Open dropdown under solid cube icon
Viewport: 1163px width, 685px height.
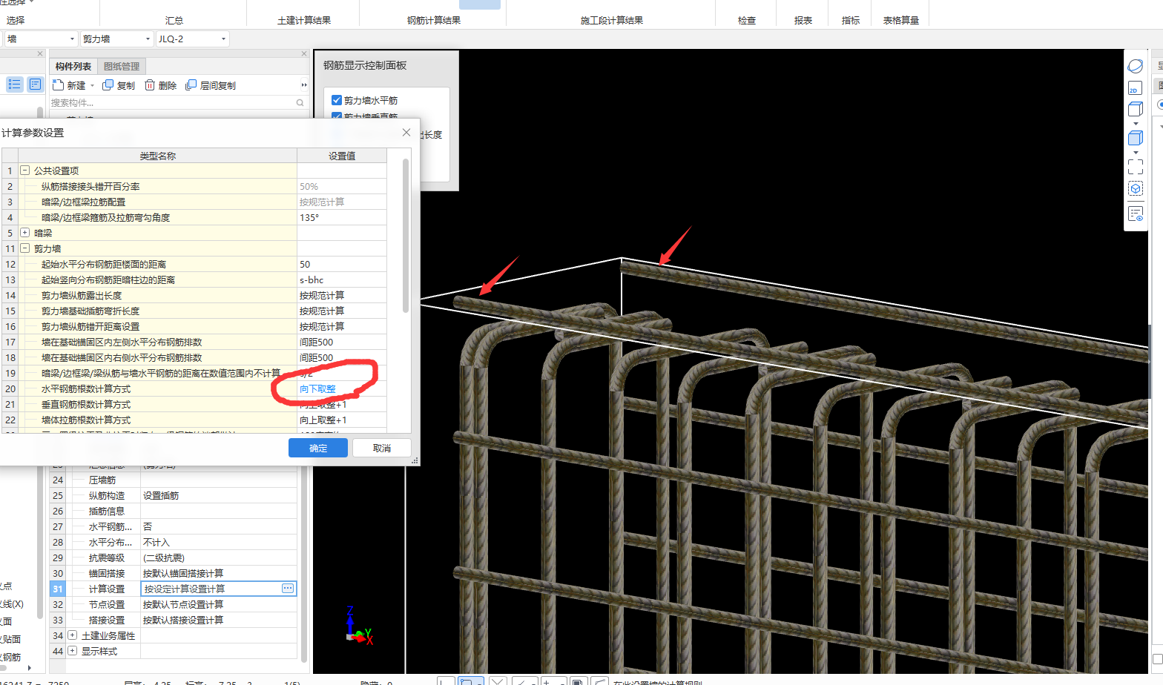click(1136, 152)
